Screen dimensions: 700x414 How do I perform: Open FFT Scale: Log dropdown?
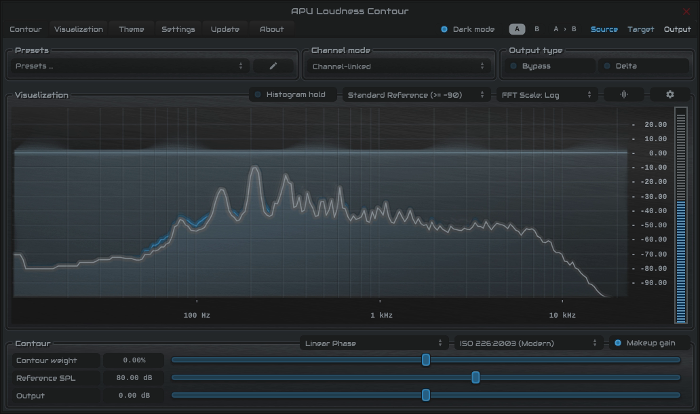[x=547, y=95]
